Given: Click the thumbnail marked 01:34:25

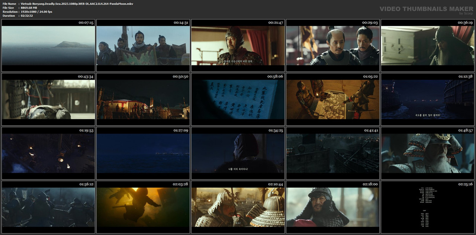Looking at the screenshot, I should (x=238, y=153).
